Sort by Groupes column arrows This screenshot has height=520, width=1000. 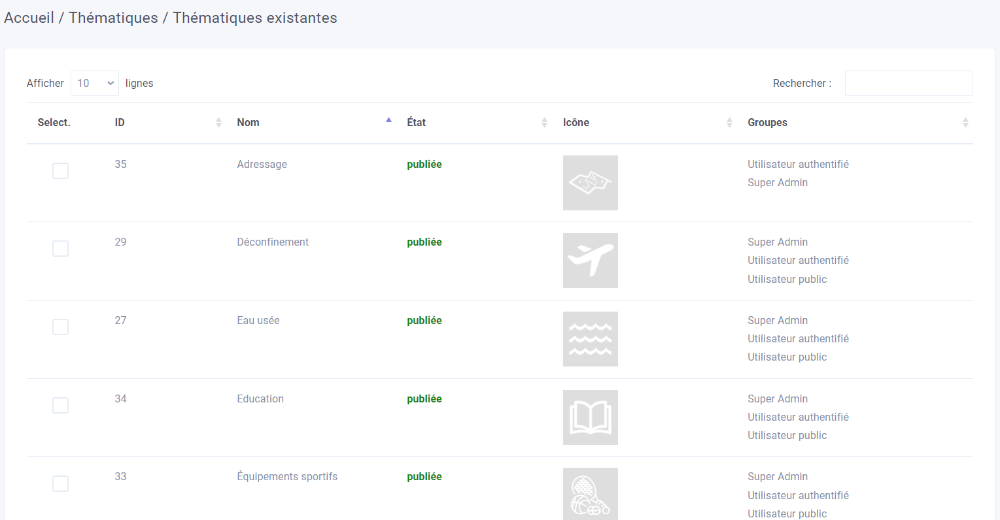tap(965, 123)
